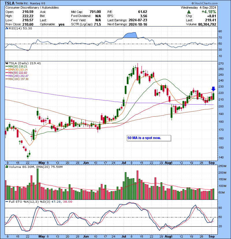Screen dimensions: 231x239
Task: Click the RSI(14) indicator icon
Action: 7,28
